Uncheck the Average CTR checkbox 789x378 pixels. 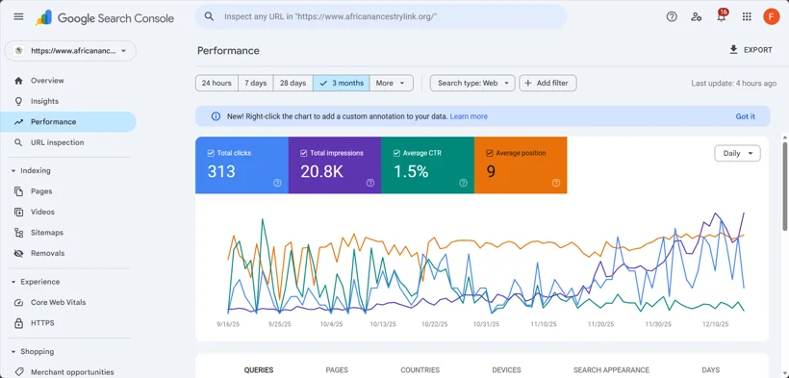pos(396,153)
